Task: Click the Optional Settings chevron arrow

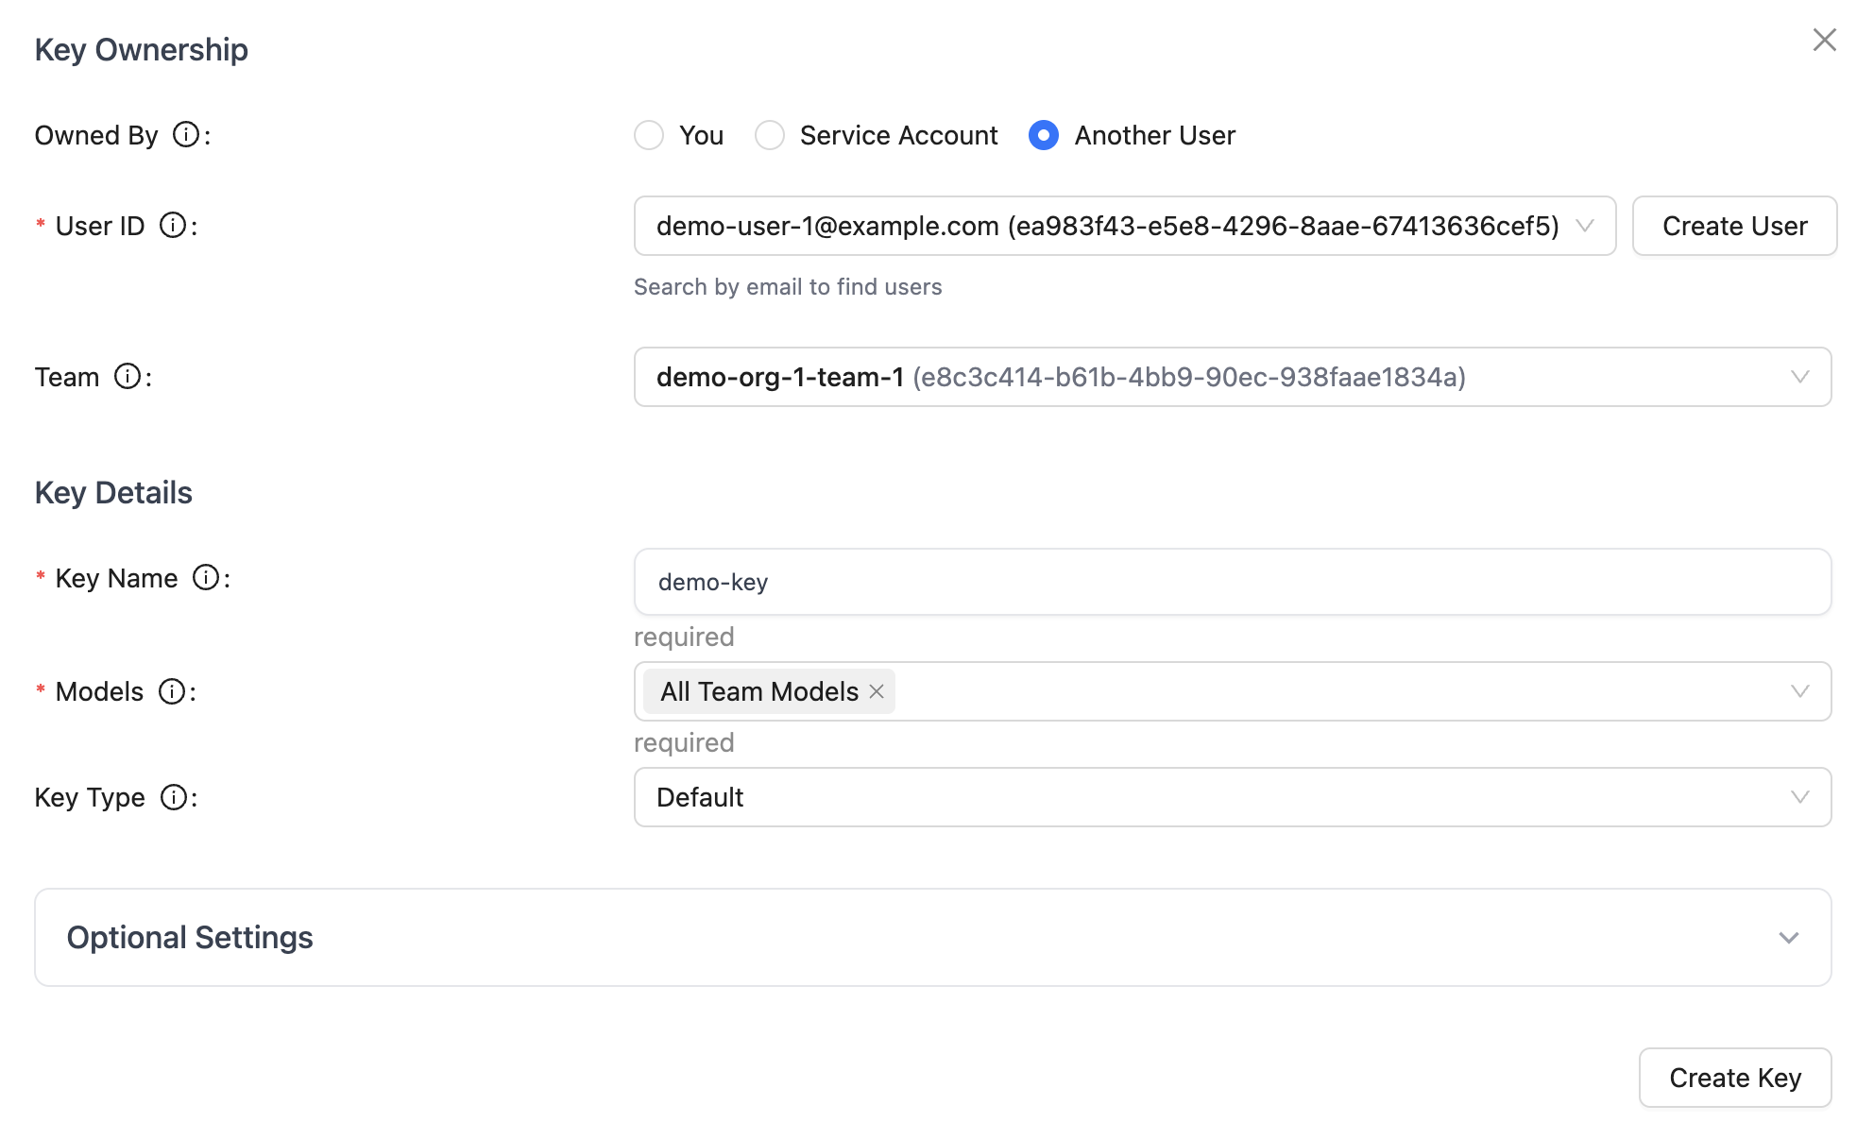Action: (1788, 938)
